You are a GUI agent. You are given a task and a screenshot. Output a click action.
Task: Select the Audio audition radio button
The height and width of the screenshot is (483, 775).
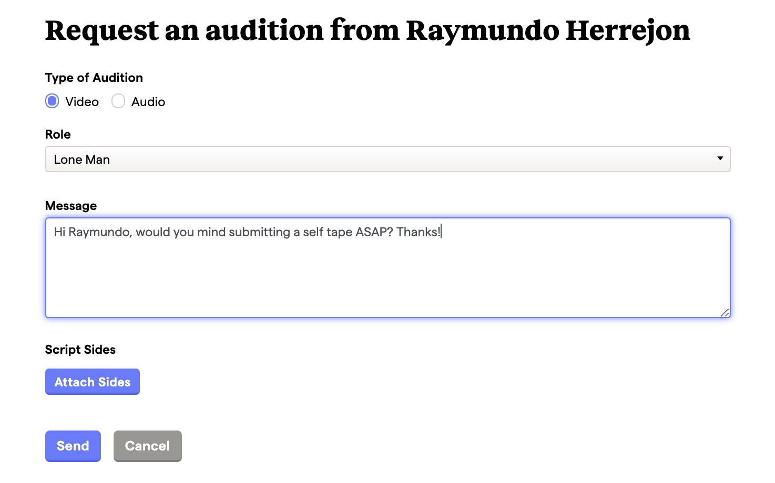118,101
